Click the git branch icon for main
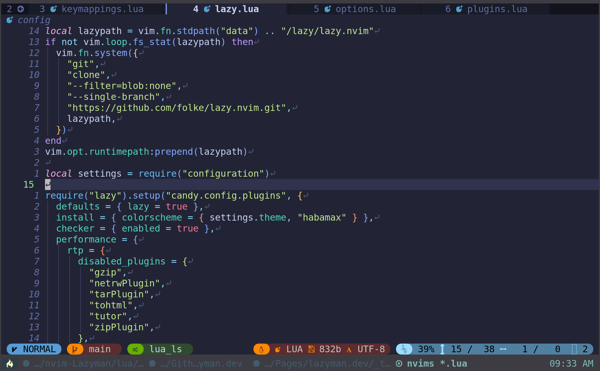Viewport: 600px width, 371px height. coord(75,349)
